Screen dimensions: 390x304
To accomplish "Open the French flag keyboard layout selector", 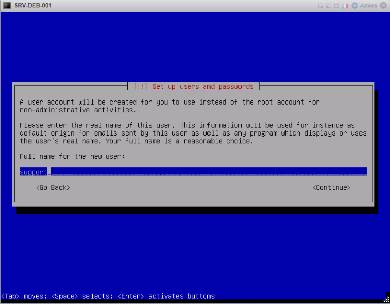I will 345,6.
